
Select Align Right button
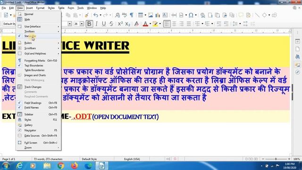(181, 24)
